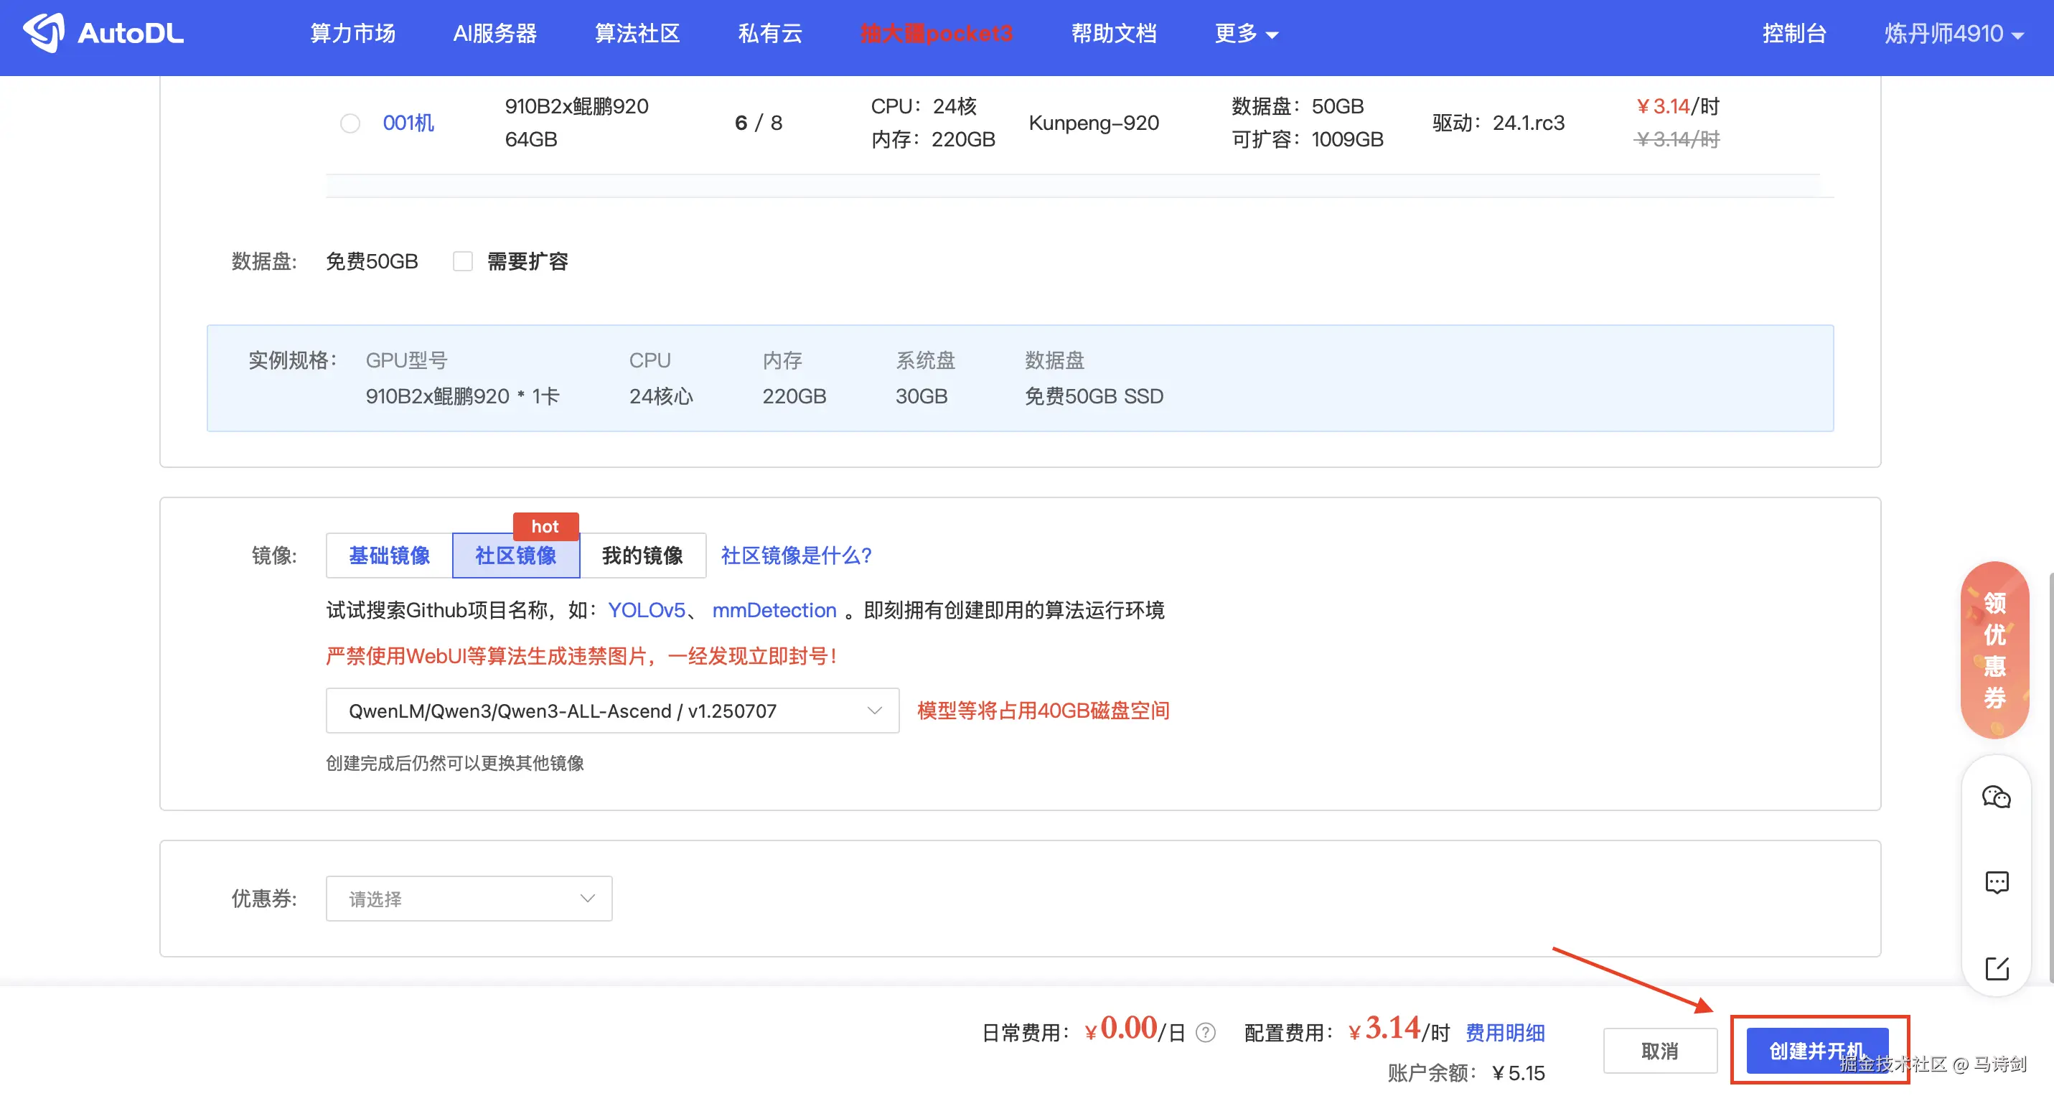Open the 算力市场 menu item
The height and width of the screenshot is (1101, 2054).
pos(352,34)
